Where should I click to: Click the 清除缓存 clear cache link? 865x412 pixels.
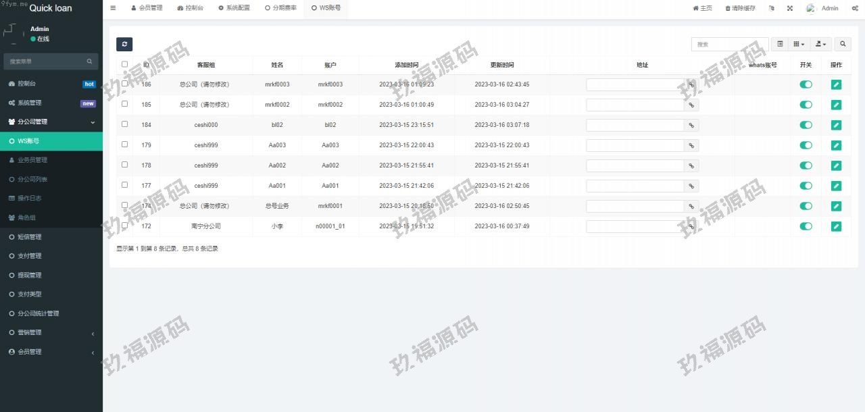click(x=740, y=8)
